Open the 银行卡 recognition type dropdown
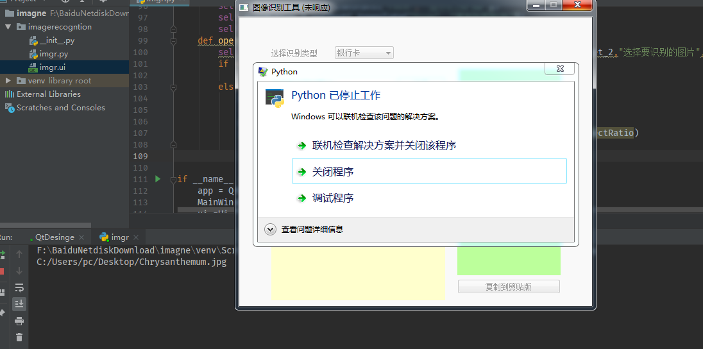The image size is (703, 349). (364, 53)
